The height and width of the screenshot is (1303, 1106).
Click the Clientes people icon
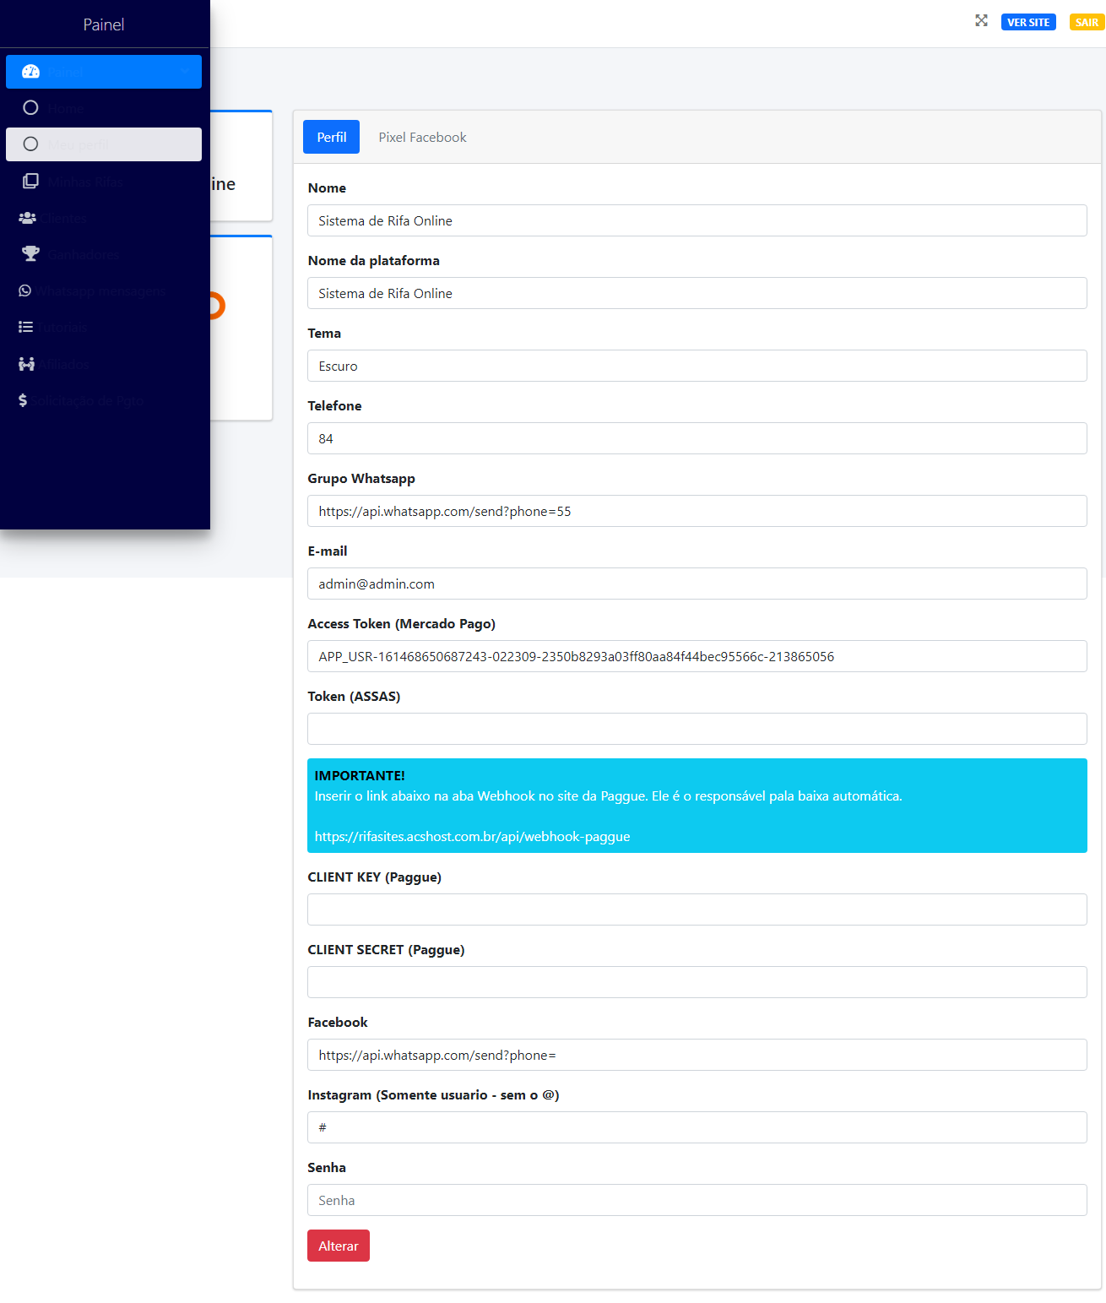point(27,218)
